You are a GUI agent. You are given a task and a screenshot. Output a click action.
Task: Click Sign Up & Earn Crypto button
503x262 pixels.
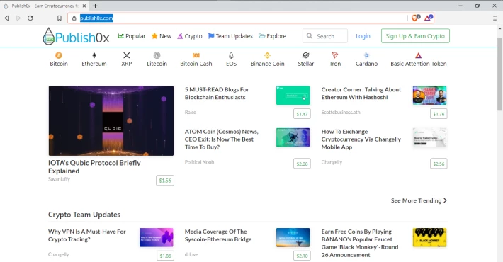415,36
